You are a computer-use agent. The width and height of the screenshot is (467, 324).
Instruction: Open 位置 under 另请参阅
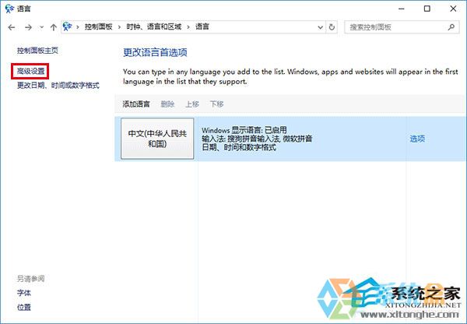[24, 307]
